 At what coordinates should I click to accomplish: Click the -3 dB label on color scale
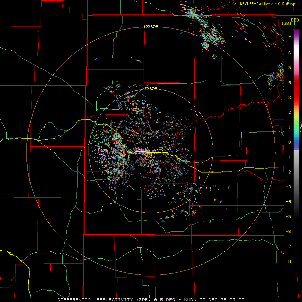pos(288,187)
